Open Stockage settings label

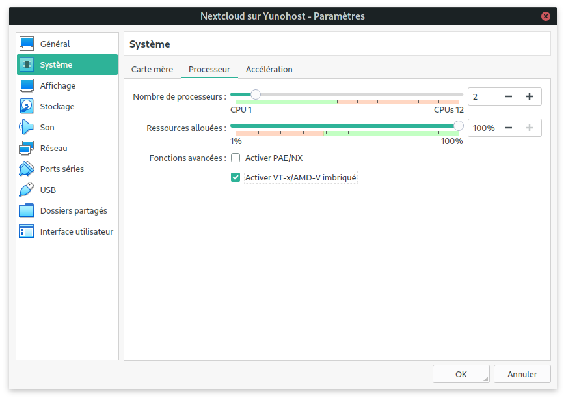click(x=57, y=107)
